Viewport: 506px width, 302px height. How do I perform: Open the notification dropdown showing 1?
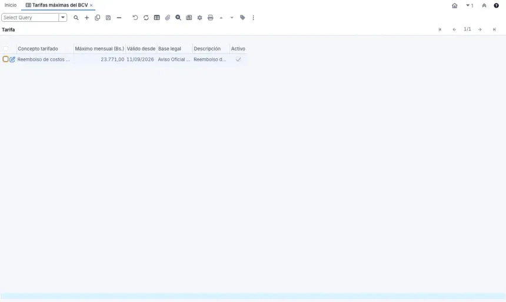tap(470, 5)
